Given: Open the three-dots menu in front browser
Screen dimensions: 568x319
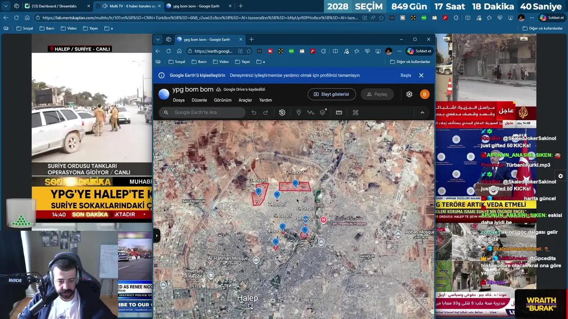Looking at the screenshot, I should (x=399, y=51).
